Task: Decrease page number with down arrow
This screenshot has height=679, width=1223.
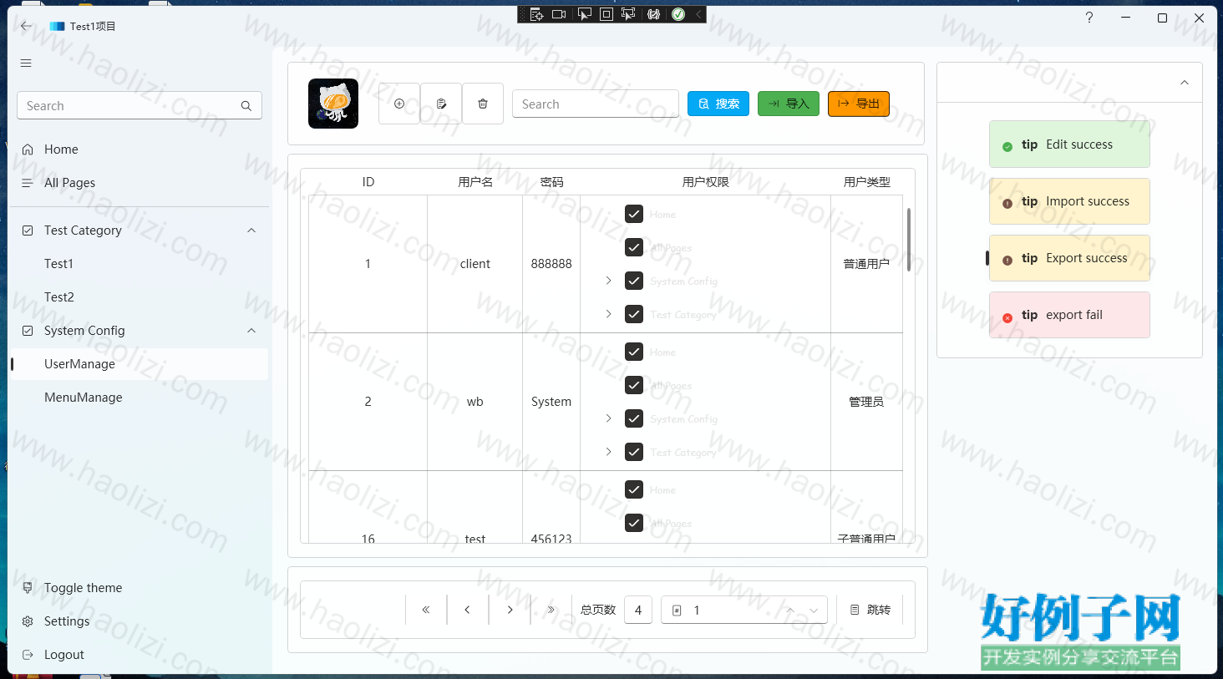Action: pyautogui.click(x=814, y=611)
